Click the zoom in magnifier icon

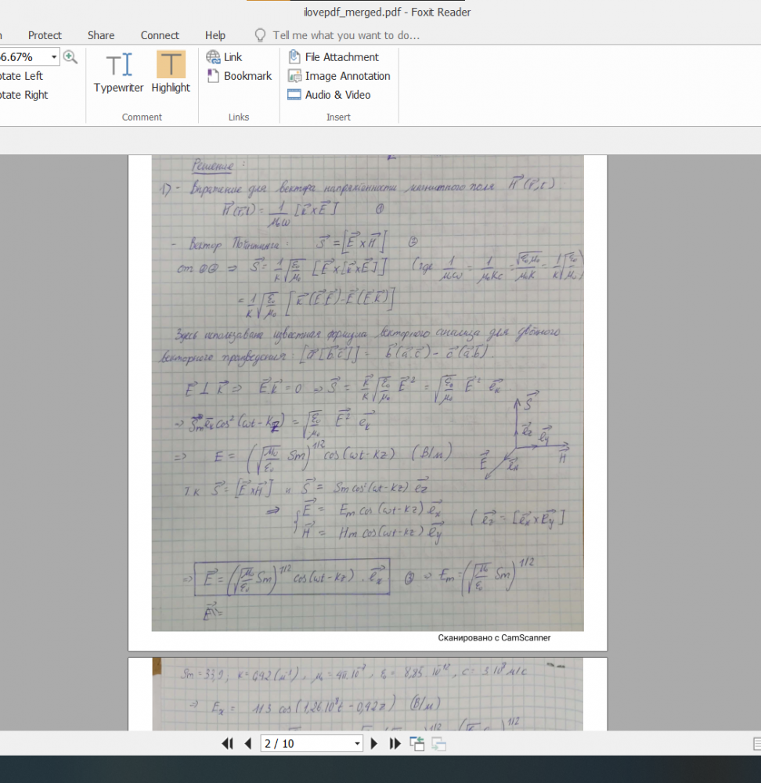[70, 57]
